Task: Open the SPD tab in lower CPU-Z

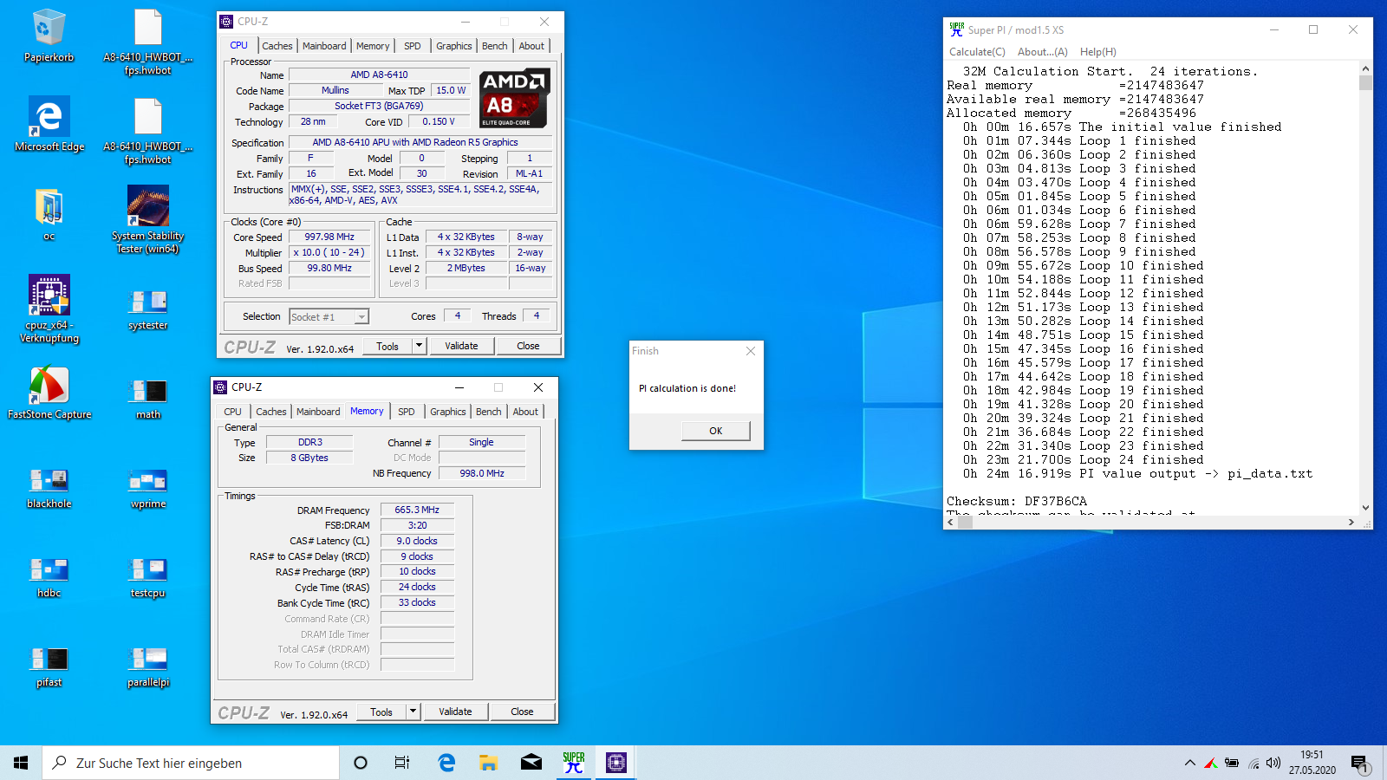Action: point(407,412)
